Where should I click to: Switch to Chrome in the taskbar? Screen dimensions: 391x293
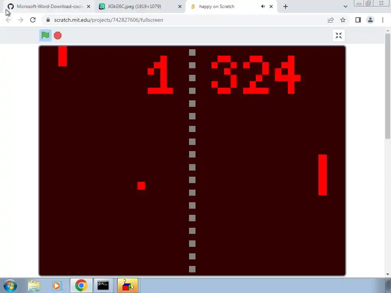pyautogui.click(x=81, y=285)
